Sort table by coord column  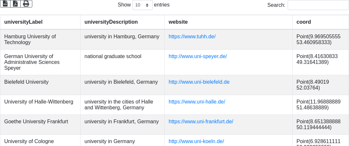[321, 22]
